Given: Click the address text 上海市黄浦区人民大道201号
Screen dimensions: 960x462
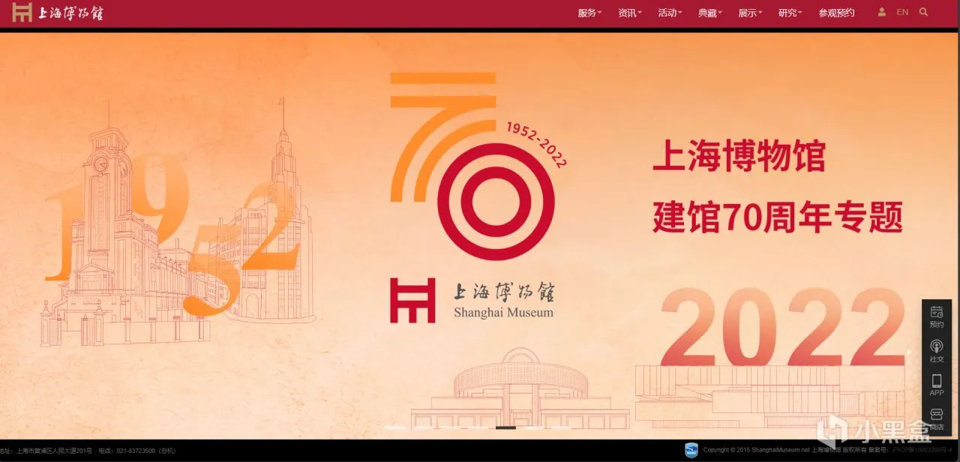Looking at the screenshot, I should tap(54, 451).
